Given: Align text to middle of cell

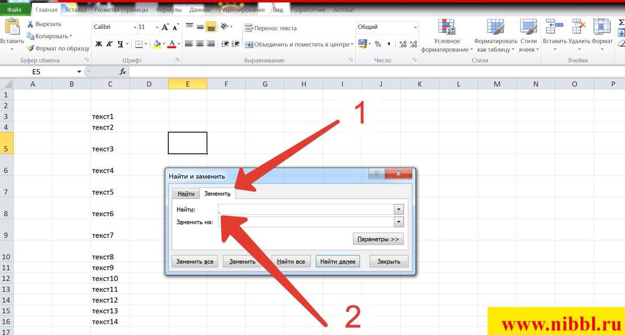Looking at the screenshot, I should click(x=200, y=27).
